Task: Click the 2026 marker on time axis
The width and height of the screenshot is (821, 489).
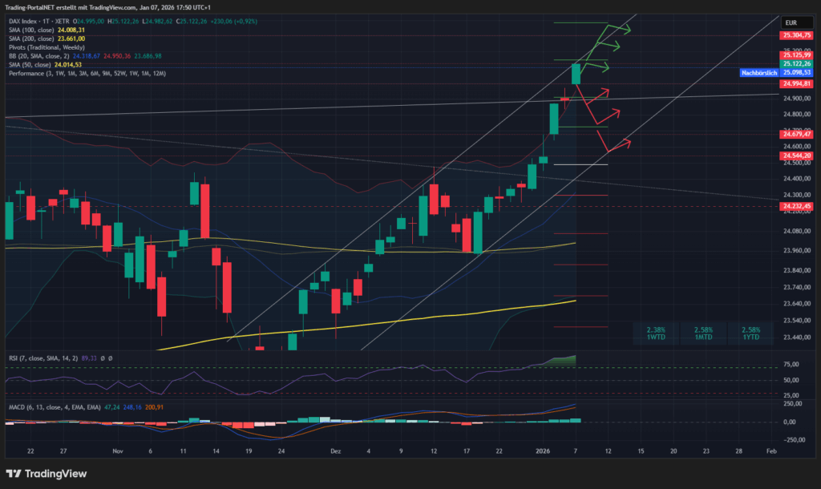Action: [543, 452]
